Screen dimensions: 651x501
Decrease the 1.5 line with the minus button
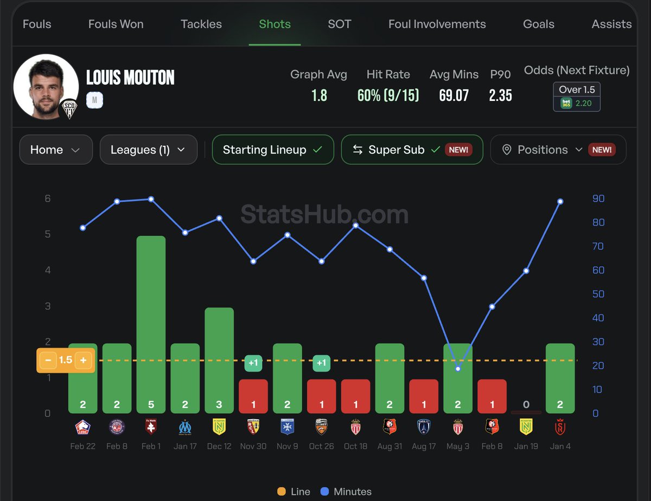click(49, 361)
